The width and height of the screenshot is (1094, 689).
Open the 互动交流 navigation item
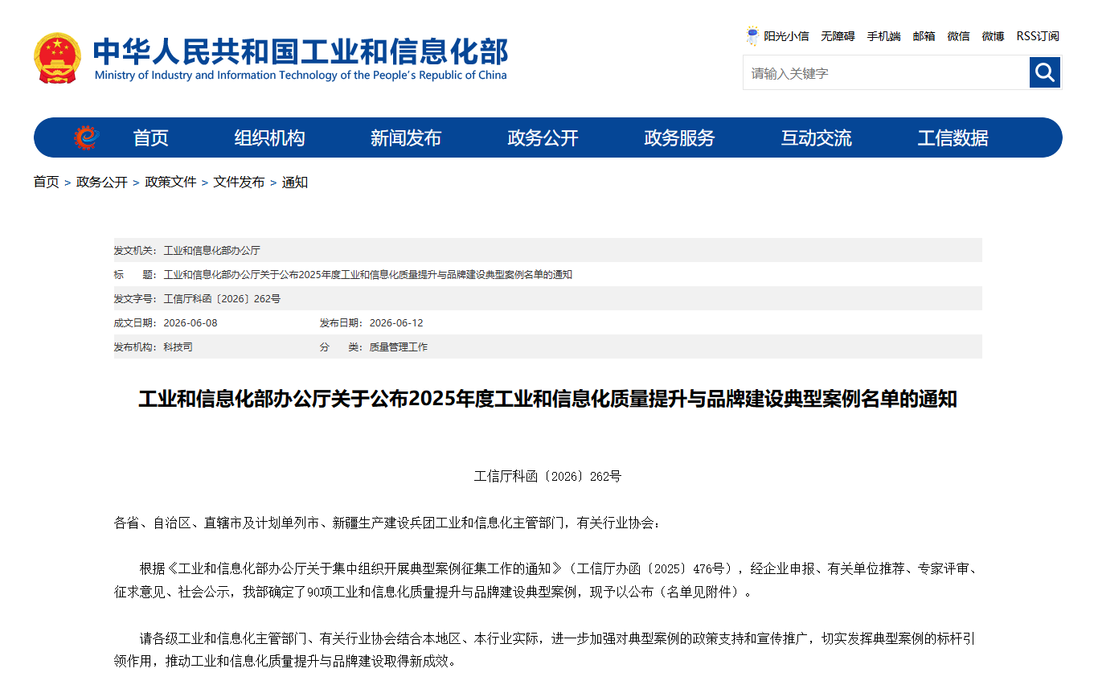coord(816,138)
